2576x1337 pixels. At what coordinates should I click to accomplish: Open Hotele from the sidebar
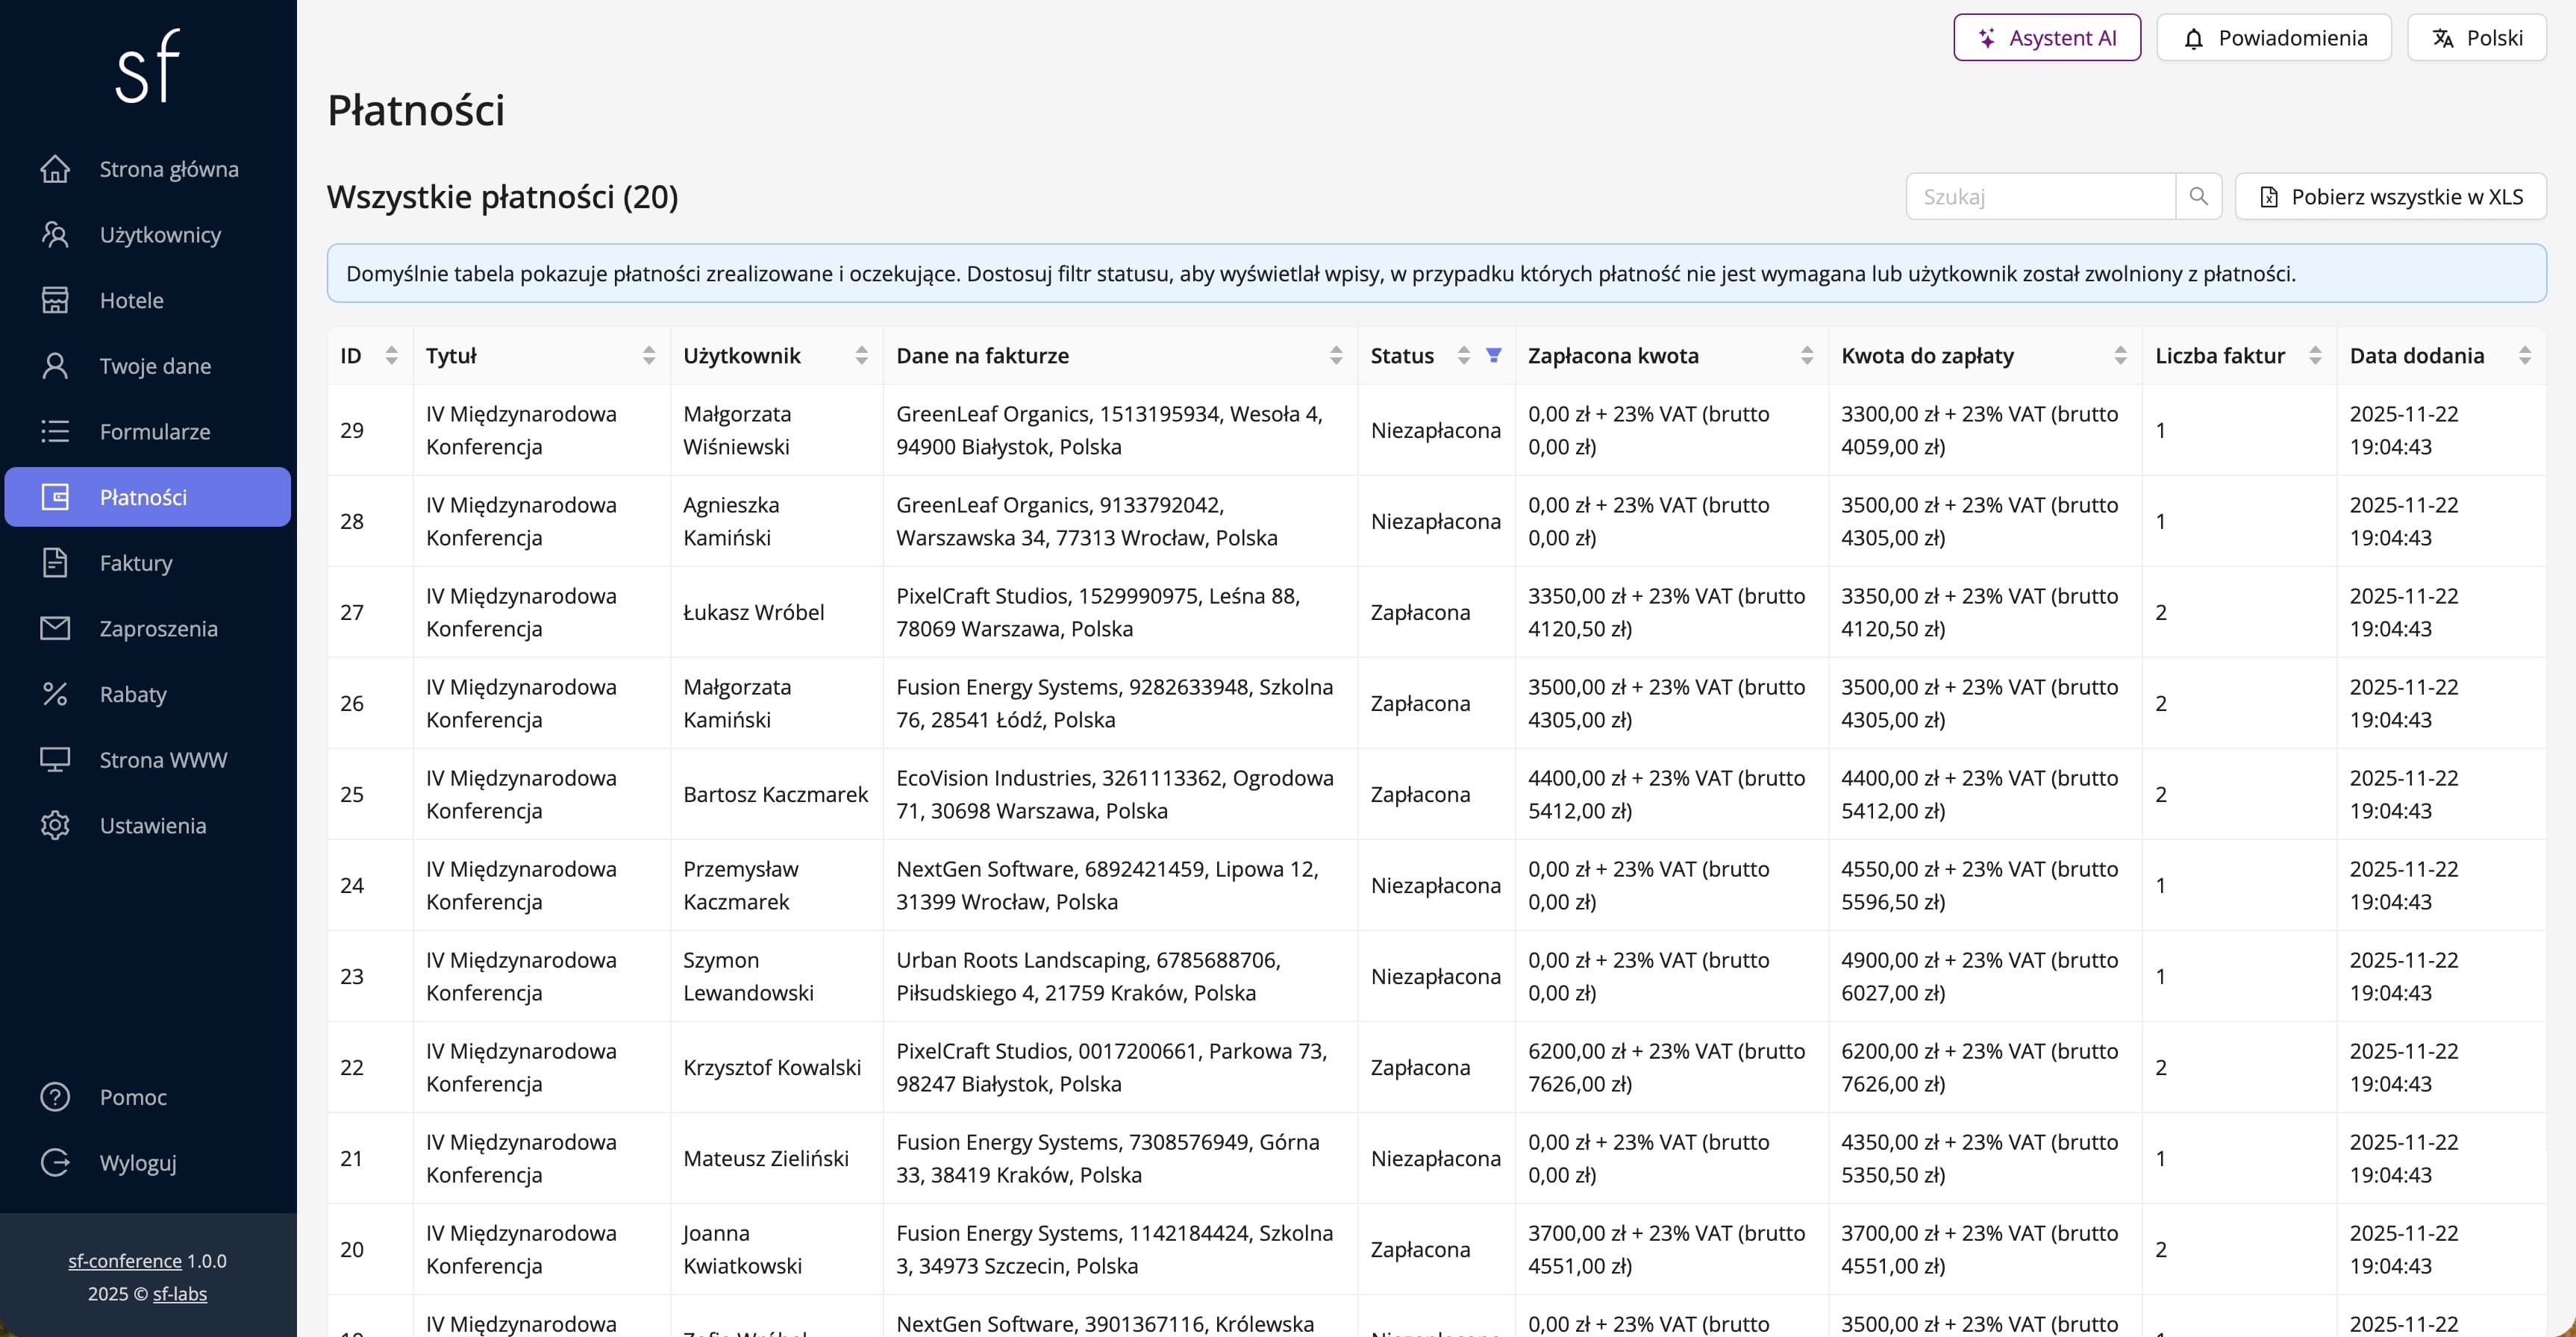coord(131,300)
